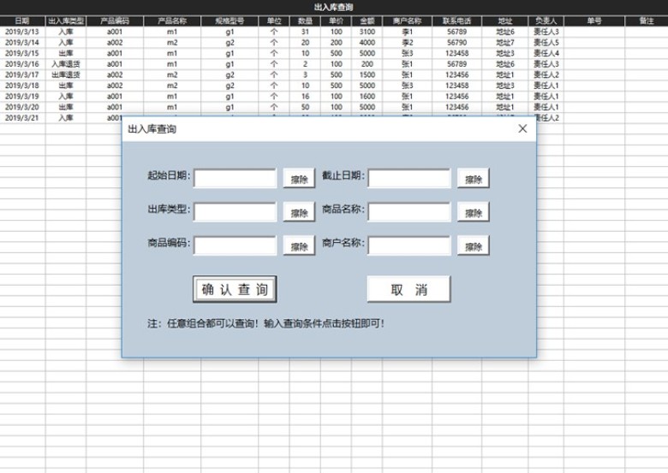This screenshot has width=668, height=473.
Task: Cancel the dialog via 取消 button
Action: pos(409,289)
